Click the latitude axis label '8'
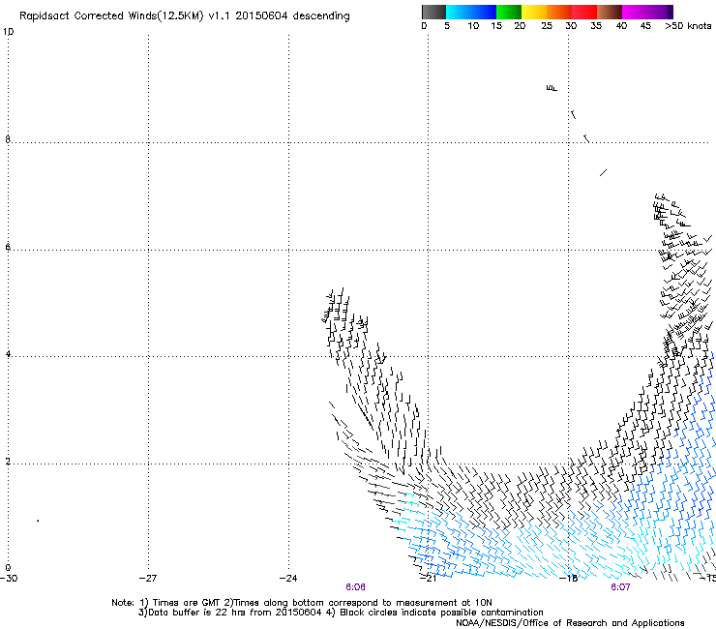This screenshot has height=629, width=716. 8,139
